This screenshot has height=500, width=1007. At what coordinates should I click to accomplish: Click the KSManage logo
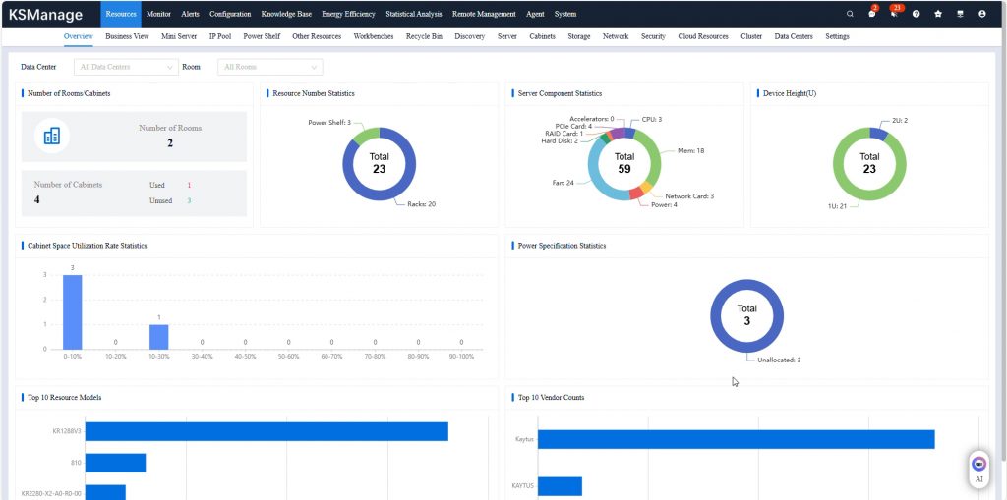pyautogui.click(x=46, y=15)
